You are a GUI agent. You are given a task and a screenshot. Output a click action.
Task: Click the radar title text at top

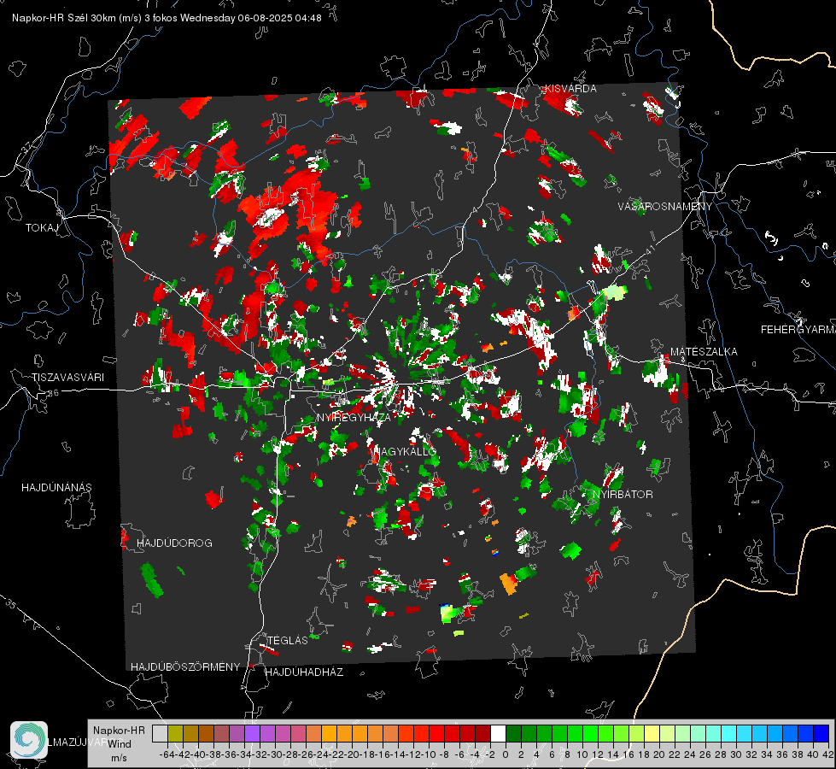(167, 18)
